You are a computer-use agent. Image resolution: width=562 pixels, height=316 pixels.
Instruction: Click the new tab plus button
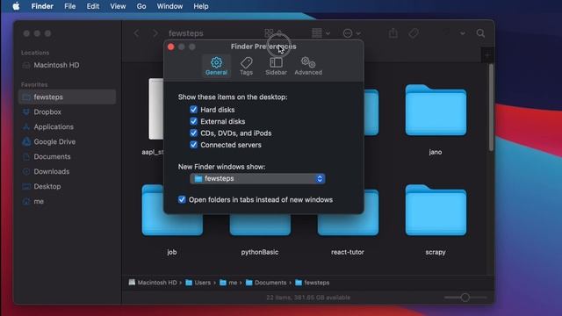point(487,55)
